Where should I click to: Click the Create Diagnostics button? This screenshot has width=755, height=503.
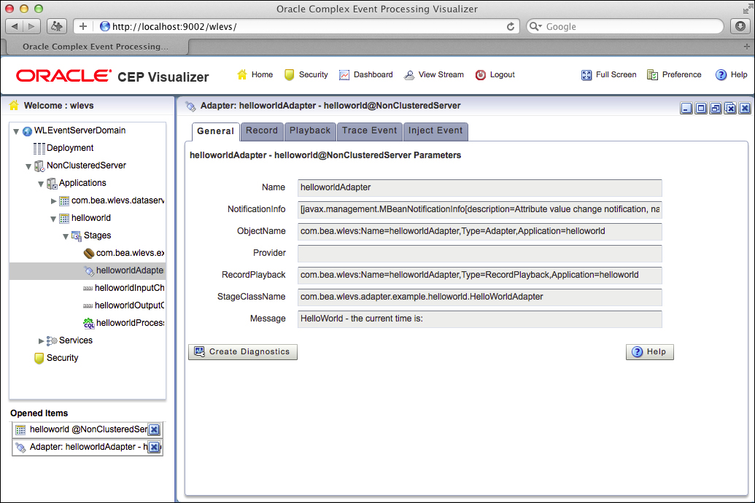pyautogui.click(x=242, y=352)
